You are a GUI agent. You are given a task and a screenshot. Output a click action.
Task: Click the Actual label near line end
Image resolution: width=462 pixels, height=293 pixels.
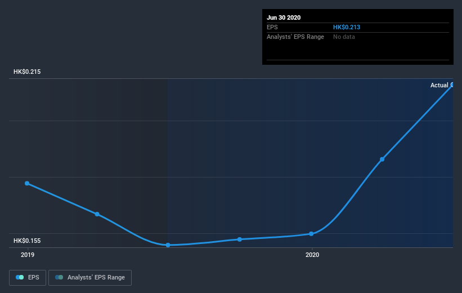click(x=439, y=85)
